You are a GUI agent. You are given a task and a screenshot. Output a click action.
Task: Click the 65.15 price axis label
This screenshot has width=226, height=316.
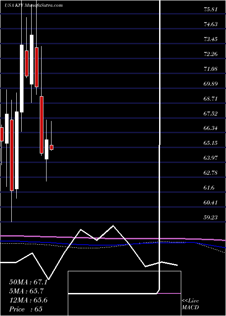[211, 143]
